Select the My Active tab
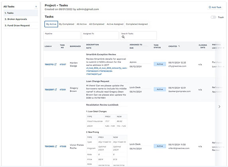This screenshot has height=167, width=228. (x=51, y=24)
